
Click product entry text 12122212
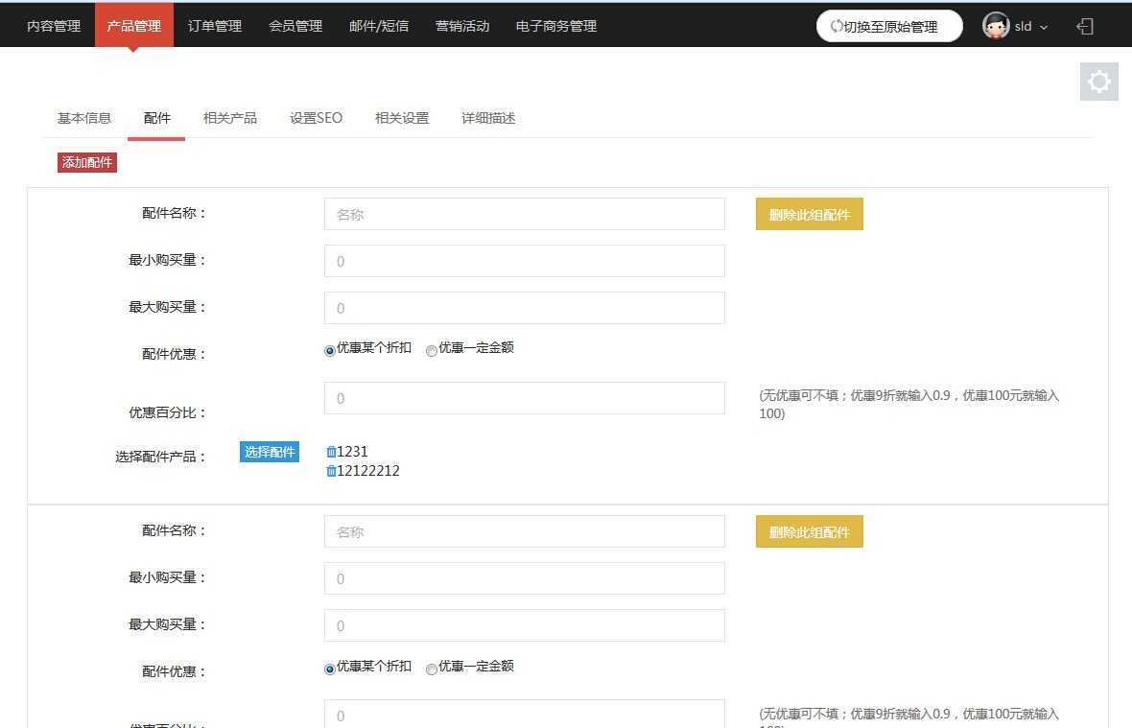tap(368, 471)
